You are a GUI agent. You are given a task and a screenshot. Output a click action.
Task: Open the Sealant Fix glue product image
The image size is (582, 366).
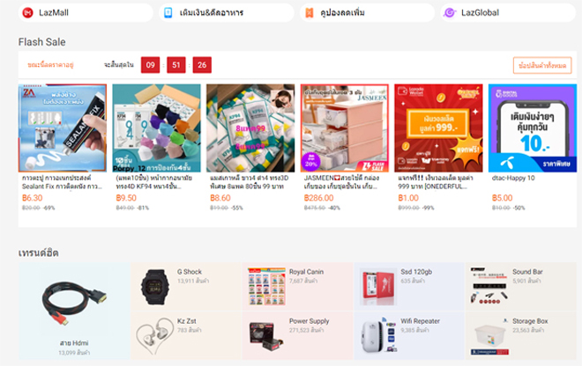[63, 128]
